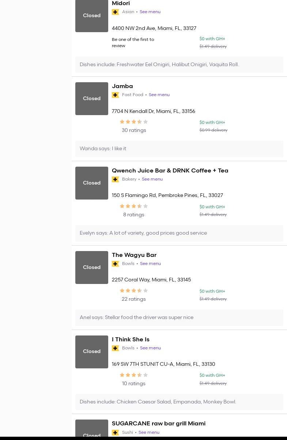Click the GH+ badge icon next to Jamba

[116, 95]
